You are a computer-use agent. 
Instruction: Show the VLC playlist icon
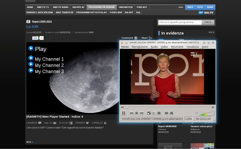tap(154, 113)
